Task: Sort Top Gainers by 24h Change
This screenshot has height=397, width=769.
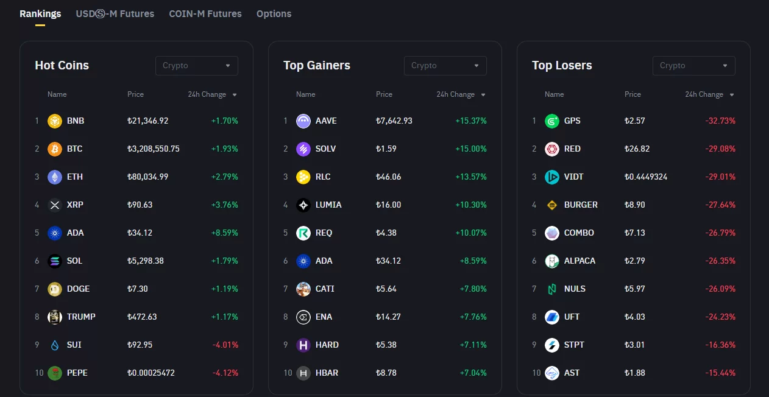Action: [x=461, y=94]
